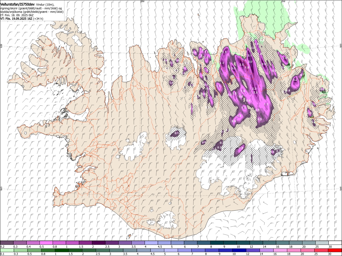The width and height of the screenshot is (342, 256).
Task: Click the '3.2' precipitation value on the map
Action: [x=295, y=80]
